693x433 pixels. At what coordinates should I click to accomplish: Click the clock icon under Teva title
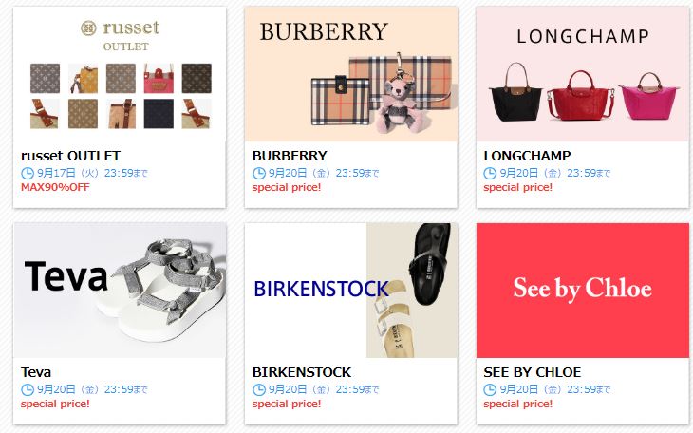(28, 389)
